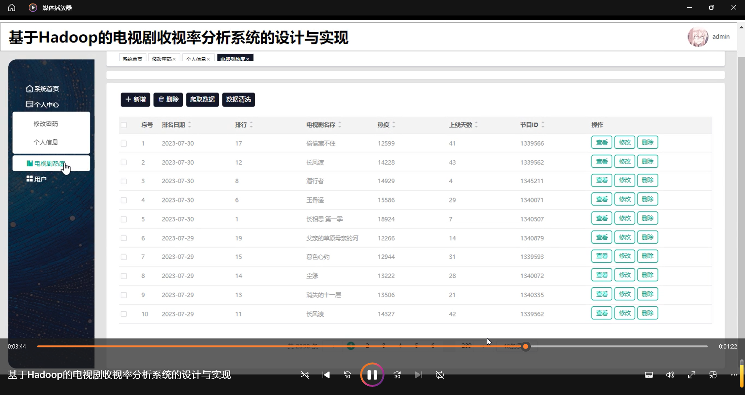Viewport: 745px width, 395px height.
Task: Click the sort arrows on 电视剧名称
Action: [340, 125]
